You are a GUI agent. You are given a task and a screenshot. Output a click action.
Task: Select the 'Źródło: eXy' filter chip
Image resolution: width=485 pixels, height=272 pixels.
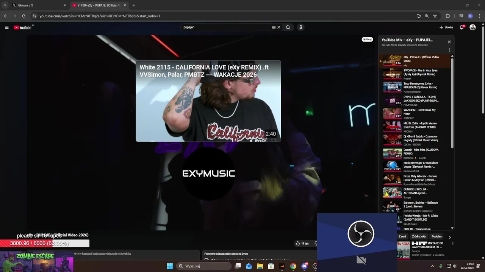419,236
